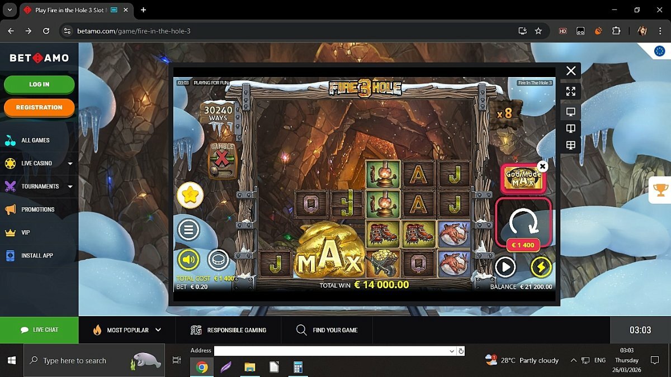This screenshot has height=377, width=671.
Task: Dismiss the God Mode MAX badge
Action: (542, 166)
